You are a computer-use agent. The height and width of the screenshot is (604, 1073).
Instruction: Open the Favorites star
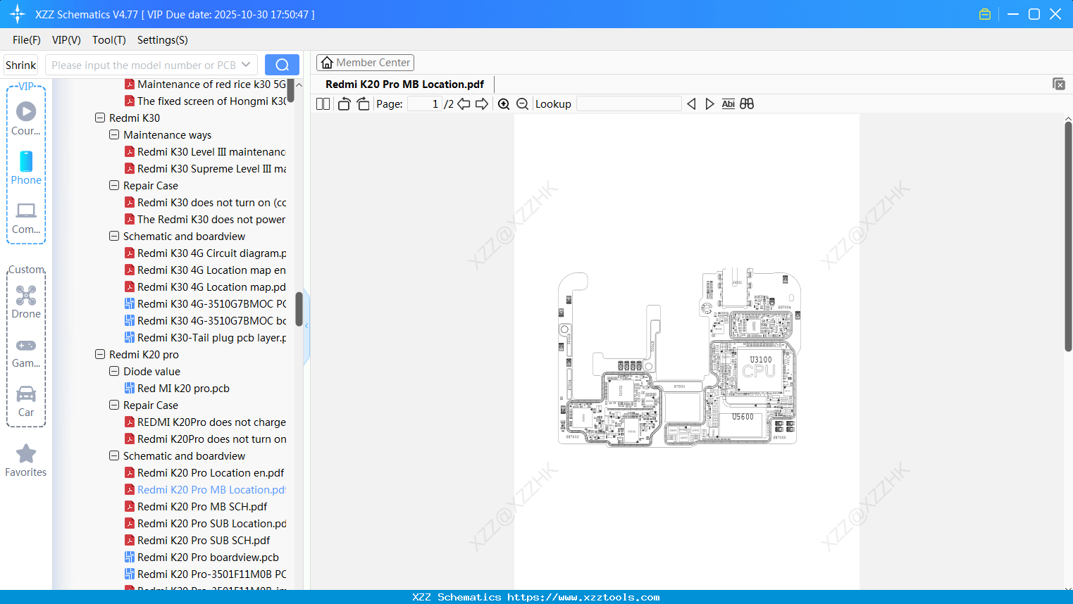point(26,460)
